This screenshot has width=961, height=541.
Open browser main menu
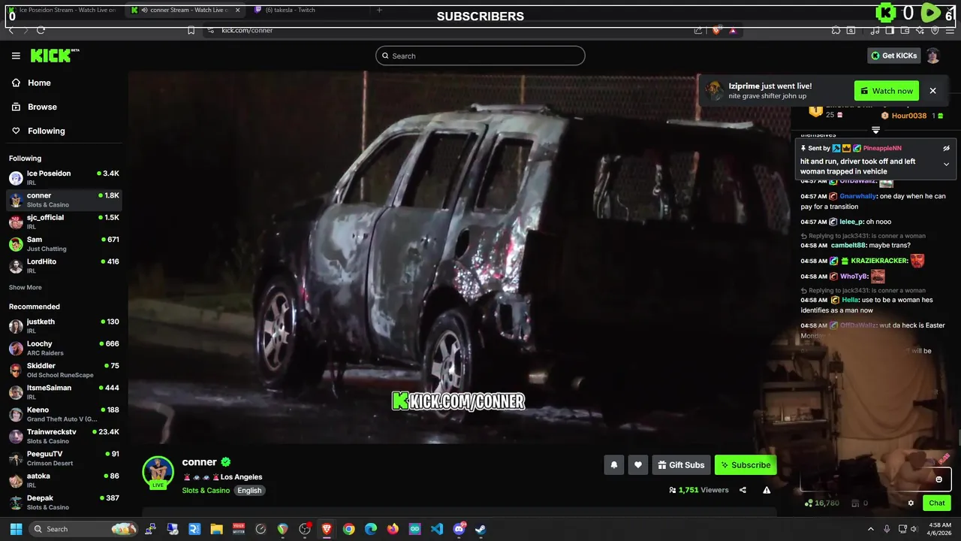pos(950,30)
